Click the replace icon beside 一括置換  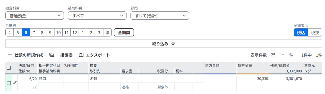coord(52,55)
